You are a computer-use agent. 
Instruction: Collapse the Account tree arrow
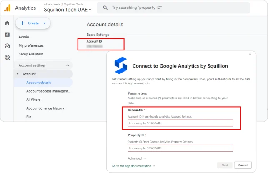[18, 74]
